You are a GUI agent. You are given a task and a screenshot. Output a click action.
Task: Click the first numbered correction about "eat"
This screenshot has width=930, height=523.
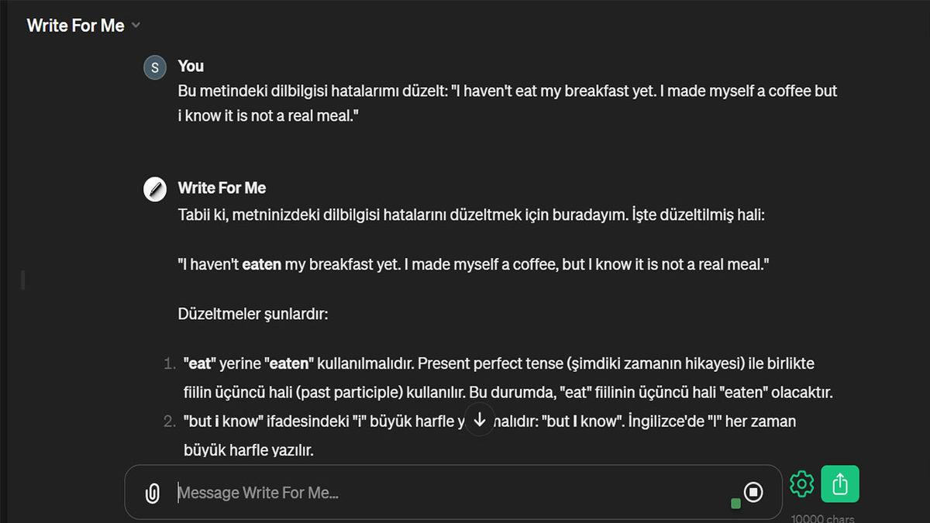click(508, 378)
